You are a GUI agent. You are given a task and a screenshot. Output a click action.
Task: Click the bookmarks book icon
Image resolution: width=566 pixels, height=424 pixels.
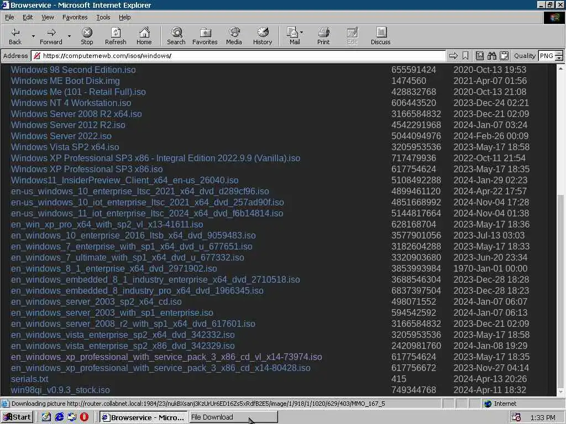pyautogui.click(x=479, y=56)
